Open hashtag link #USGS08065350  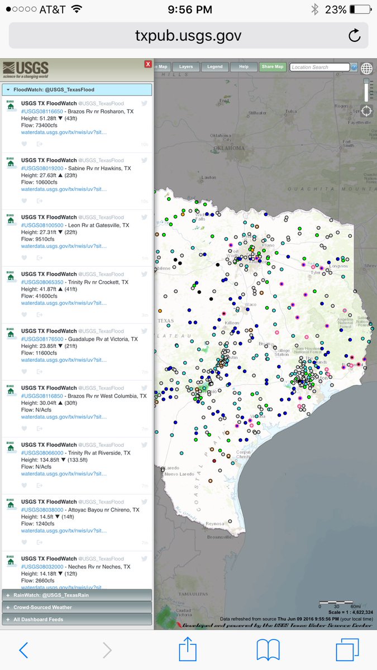click(x=42, y=283)
